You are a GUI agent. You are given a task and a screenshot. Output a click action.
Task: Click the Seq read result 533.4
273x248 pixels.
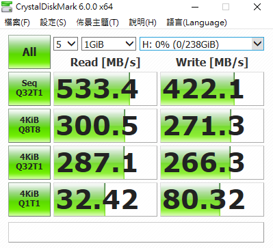pyautogui.click(x=105, y=89)
